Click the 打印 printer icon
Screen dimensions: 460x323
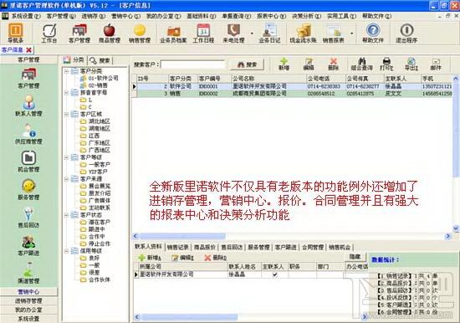pyautogui.click(x=386, y=64)
